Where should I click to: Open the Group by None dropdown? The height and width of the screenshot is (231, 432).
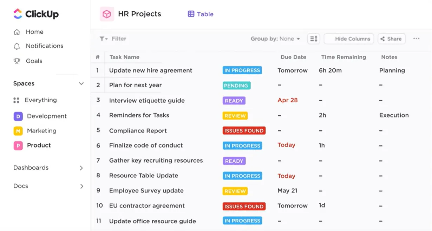(x=275, y=39)
